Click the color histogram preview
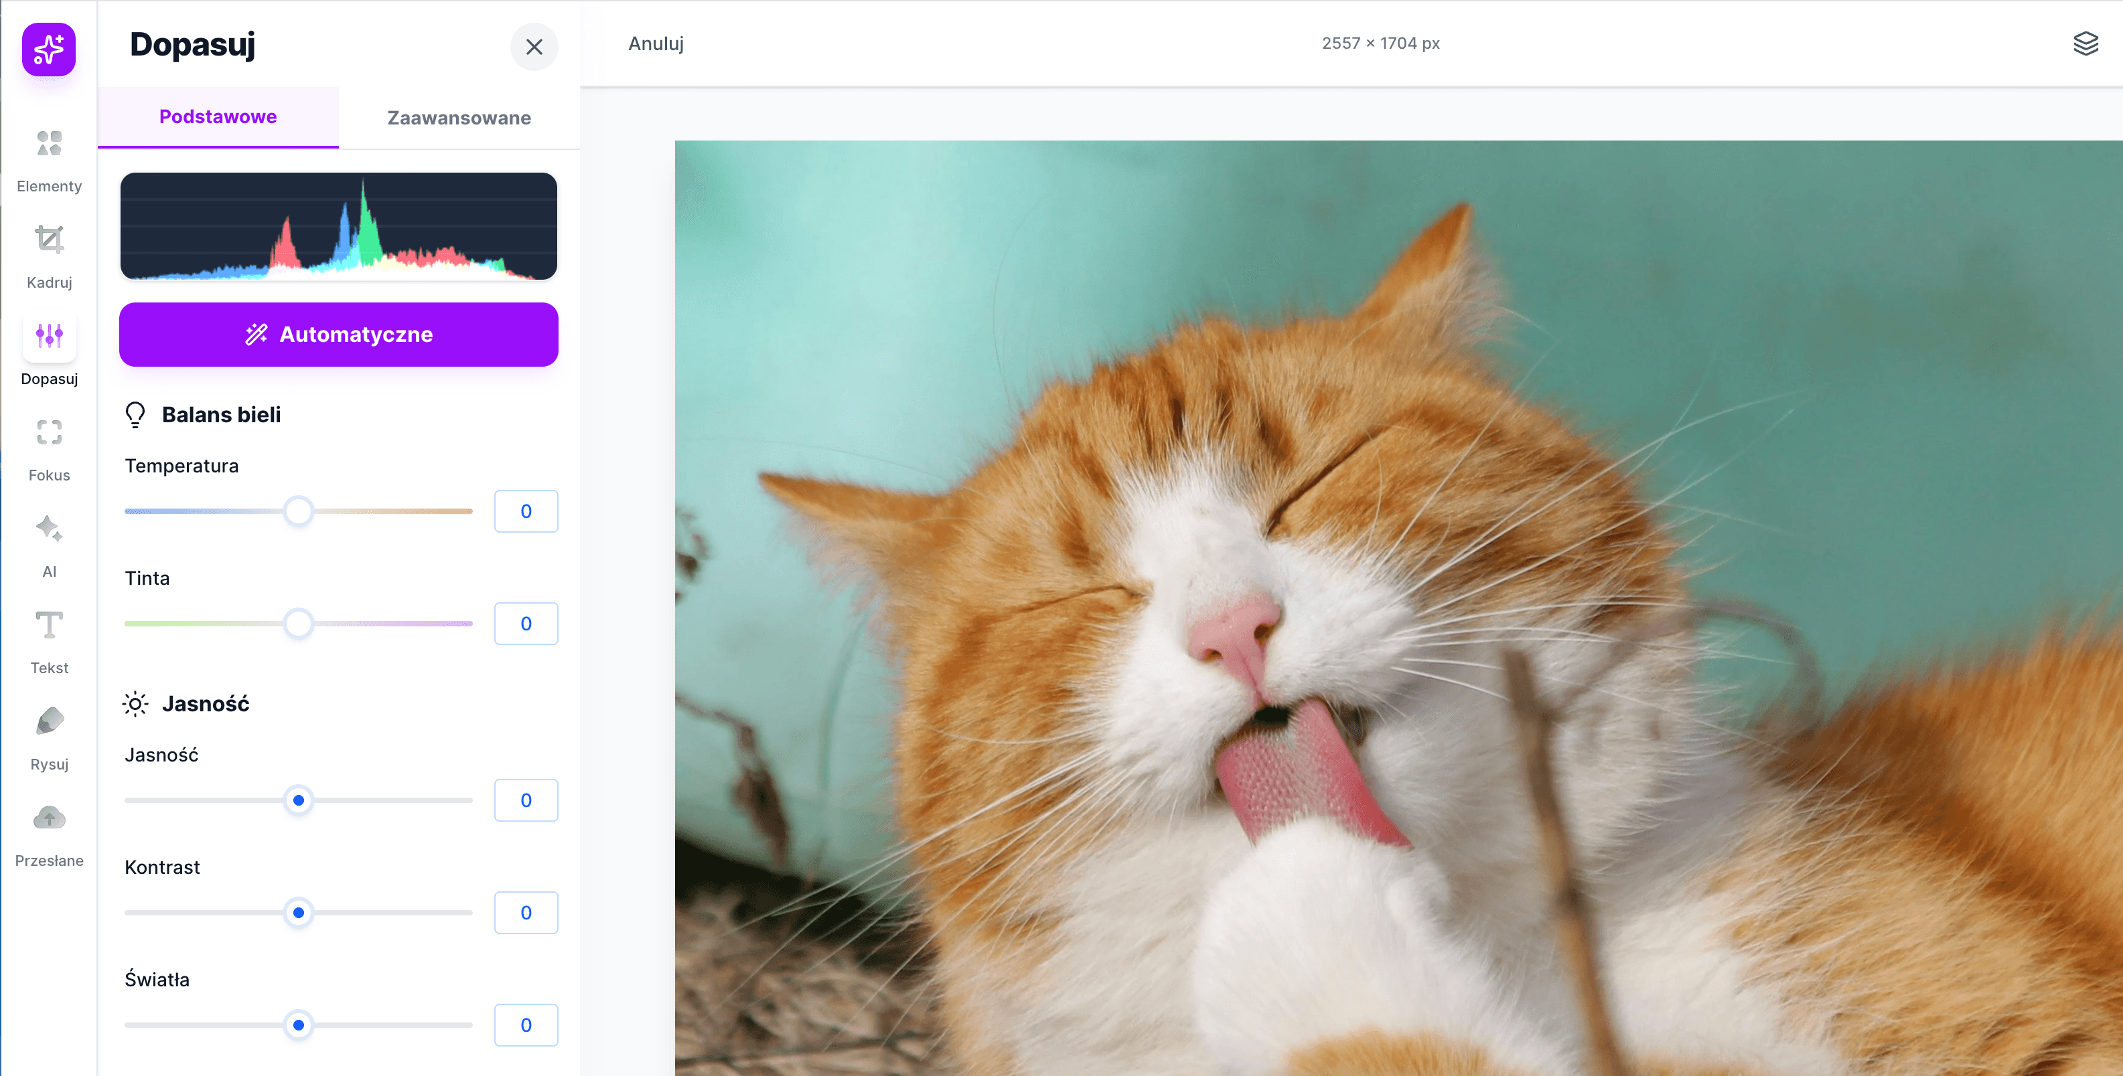 coord(339,226)
